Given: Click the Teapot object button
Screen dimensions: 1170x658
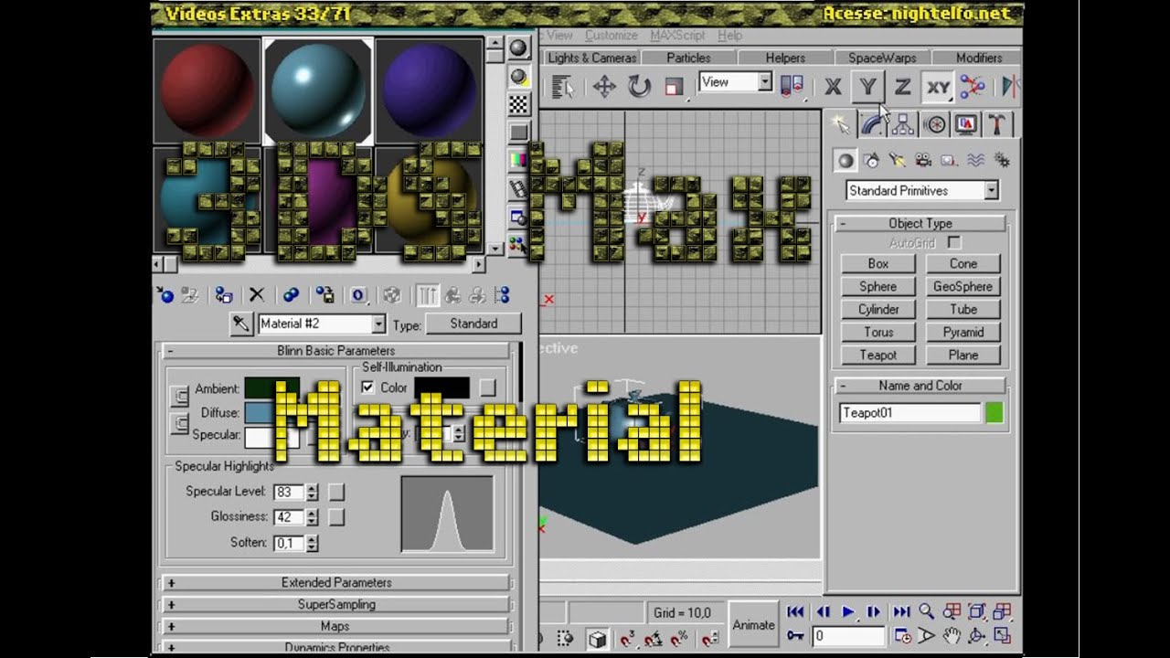Looking at the screenshot, I should (877, 355).
